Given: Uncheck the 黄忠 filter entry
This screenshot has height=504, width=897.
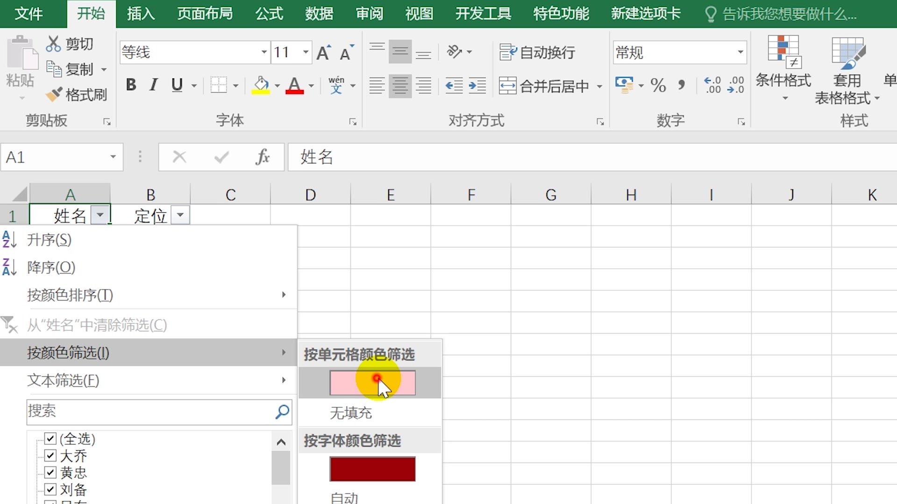Looking at the screenshot, I should click(50, 473).
